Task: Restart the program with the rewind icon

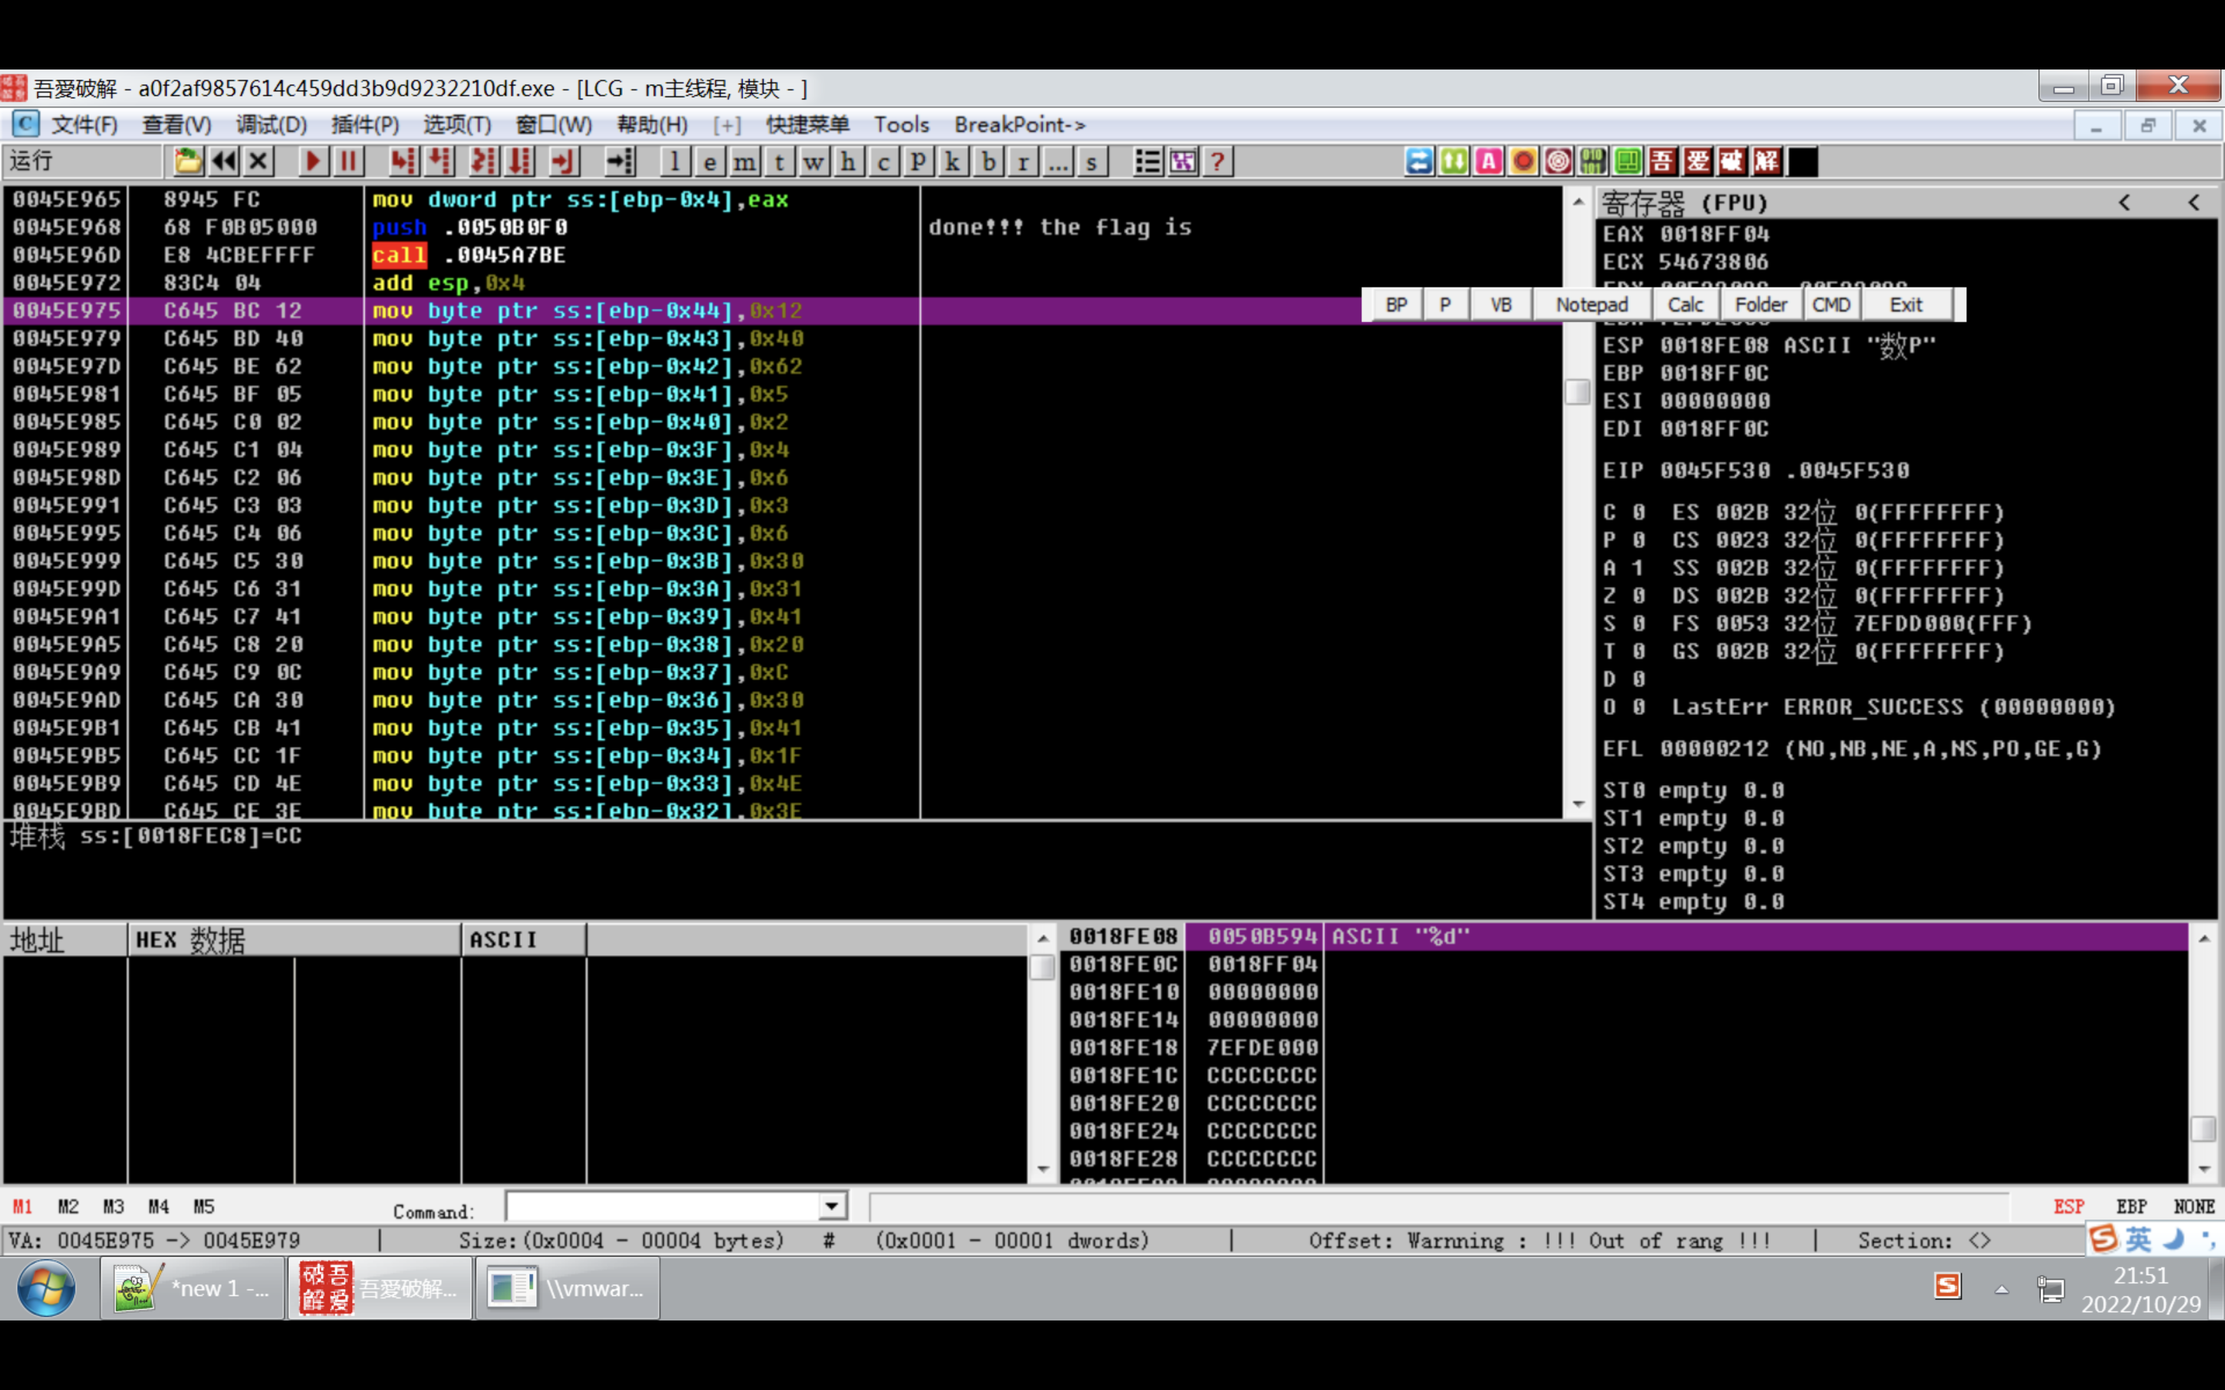Action: [223, 162]
